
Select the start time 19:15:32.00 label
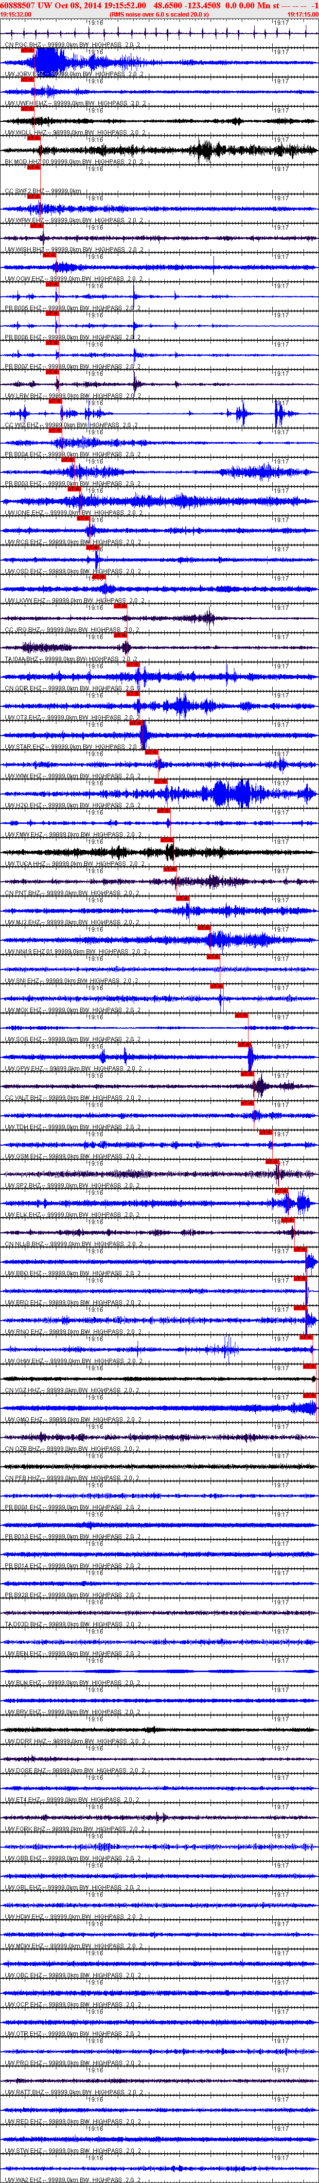16,15
